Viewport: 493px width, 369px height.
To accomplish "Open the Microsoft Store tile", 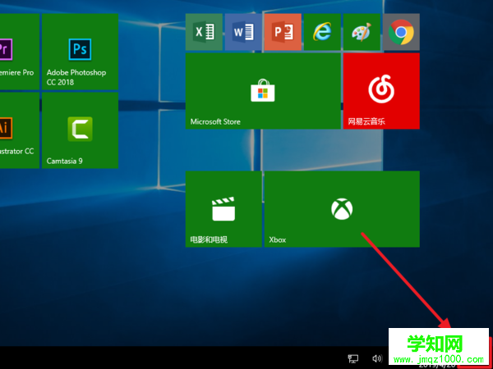I will tap(263, 91).
